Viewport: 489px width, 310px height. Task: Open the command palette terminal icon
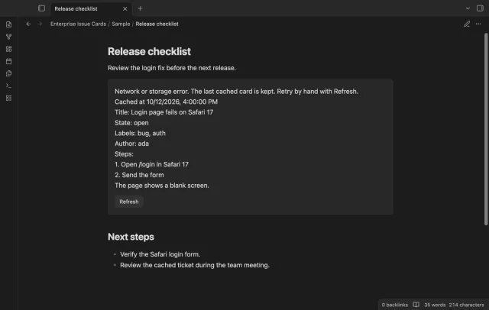tap(8, 86)
